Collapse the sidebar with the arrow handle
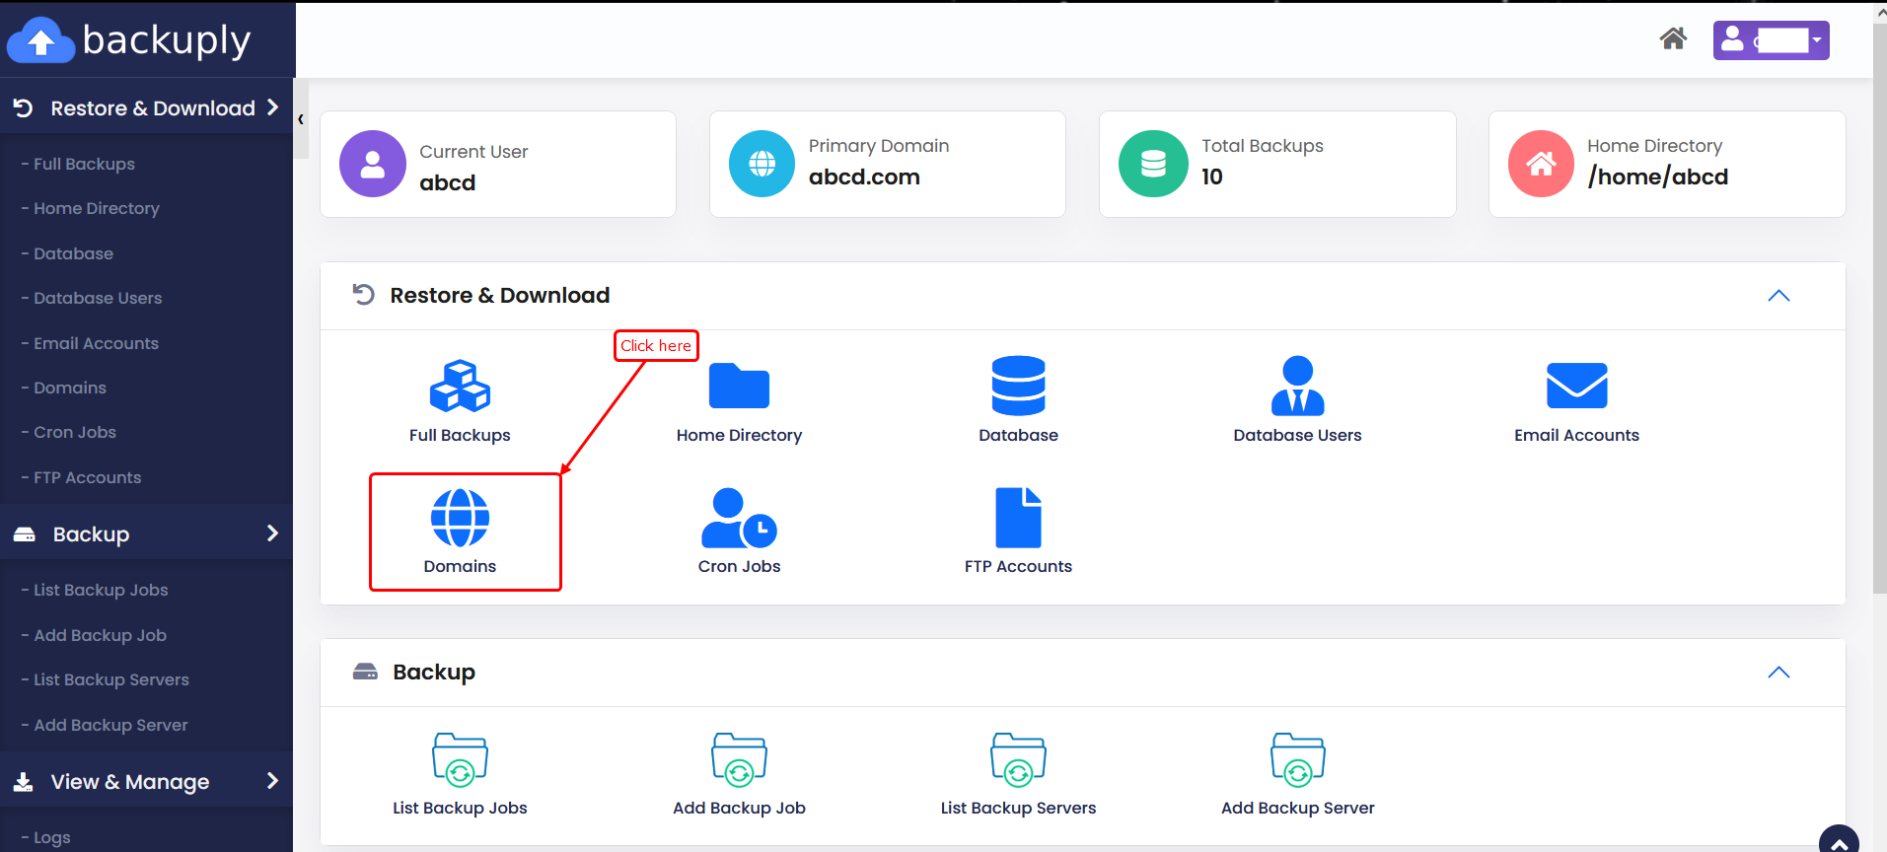 point(301,119)
